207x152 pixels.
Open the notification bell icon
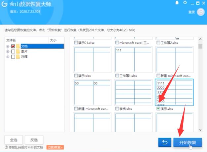point(177,3)
